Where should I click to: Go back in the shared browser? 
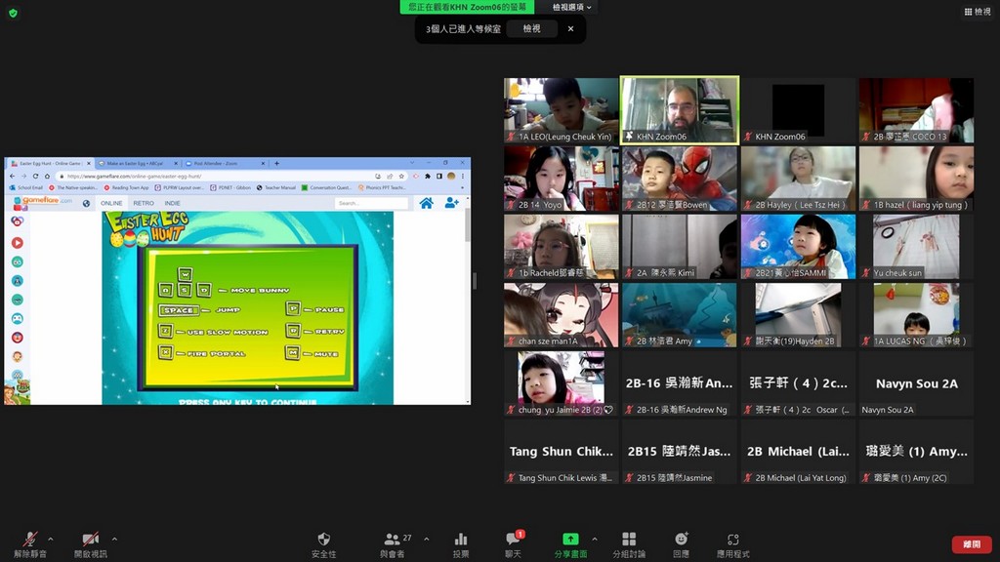pyautogui.click(x=12, y=176)
